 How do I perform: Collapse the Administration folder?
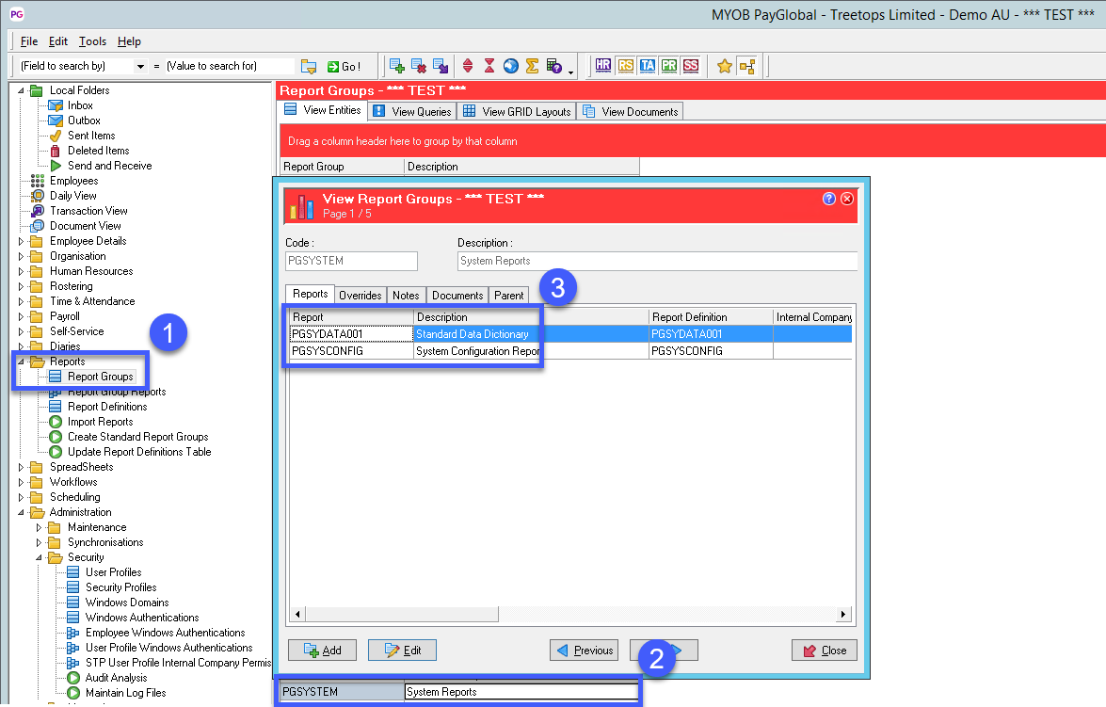point(23,512)
